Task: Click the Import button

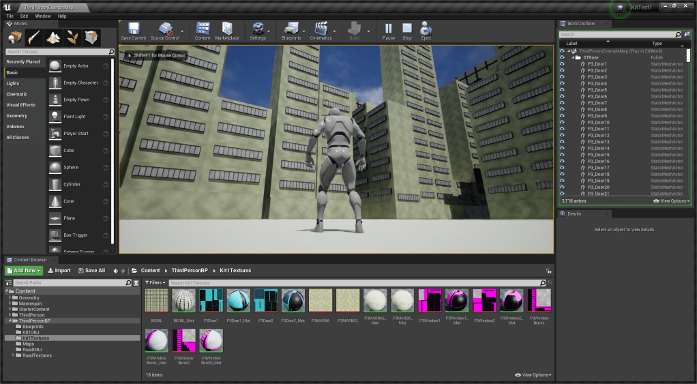Action: [59, 271]
